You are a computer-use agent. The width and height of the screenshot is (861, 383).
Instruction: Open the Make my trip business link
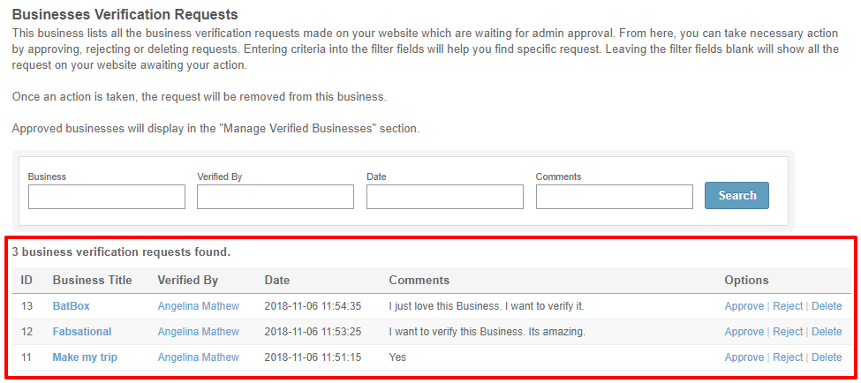click(85, 357)
